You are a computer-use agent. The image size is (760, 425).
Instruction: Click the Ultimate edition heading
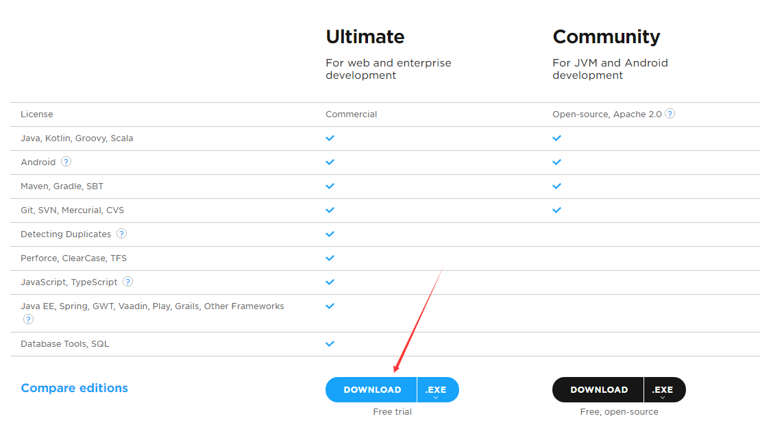point(365,36)
